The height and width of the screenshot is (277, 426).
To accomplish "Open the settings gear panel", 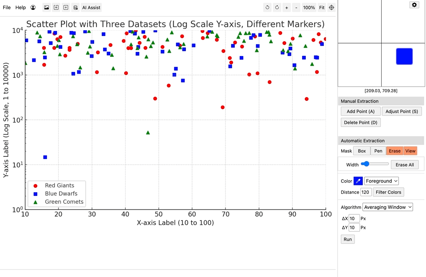I will coord(414,5).
